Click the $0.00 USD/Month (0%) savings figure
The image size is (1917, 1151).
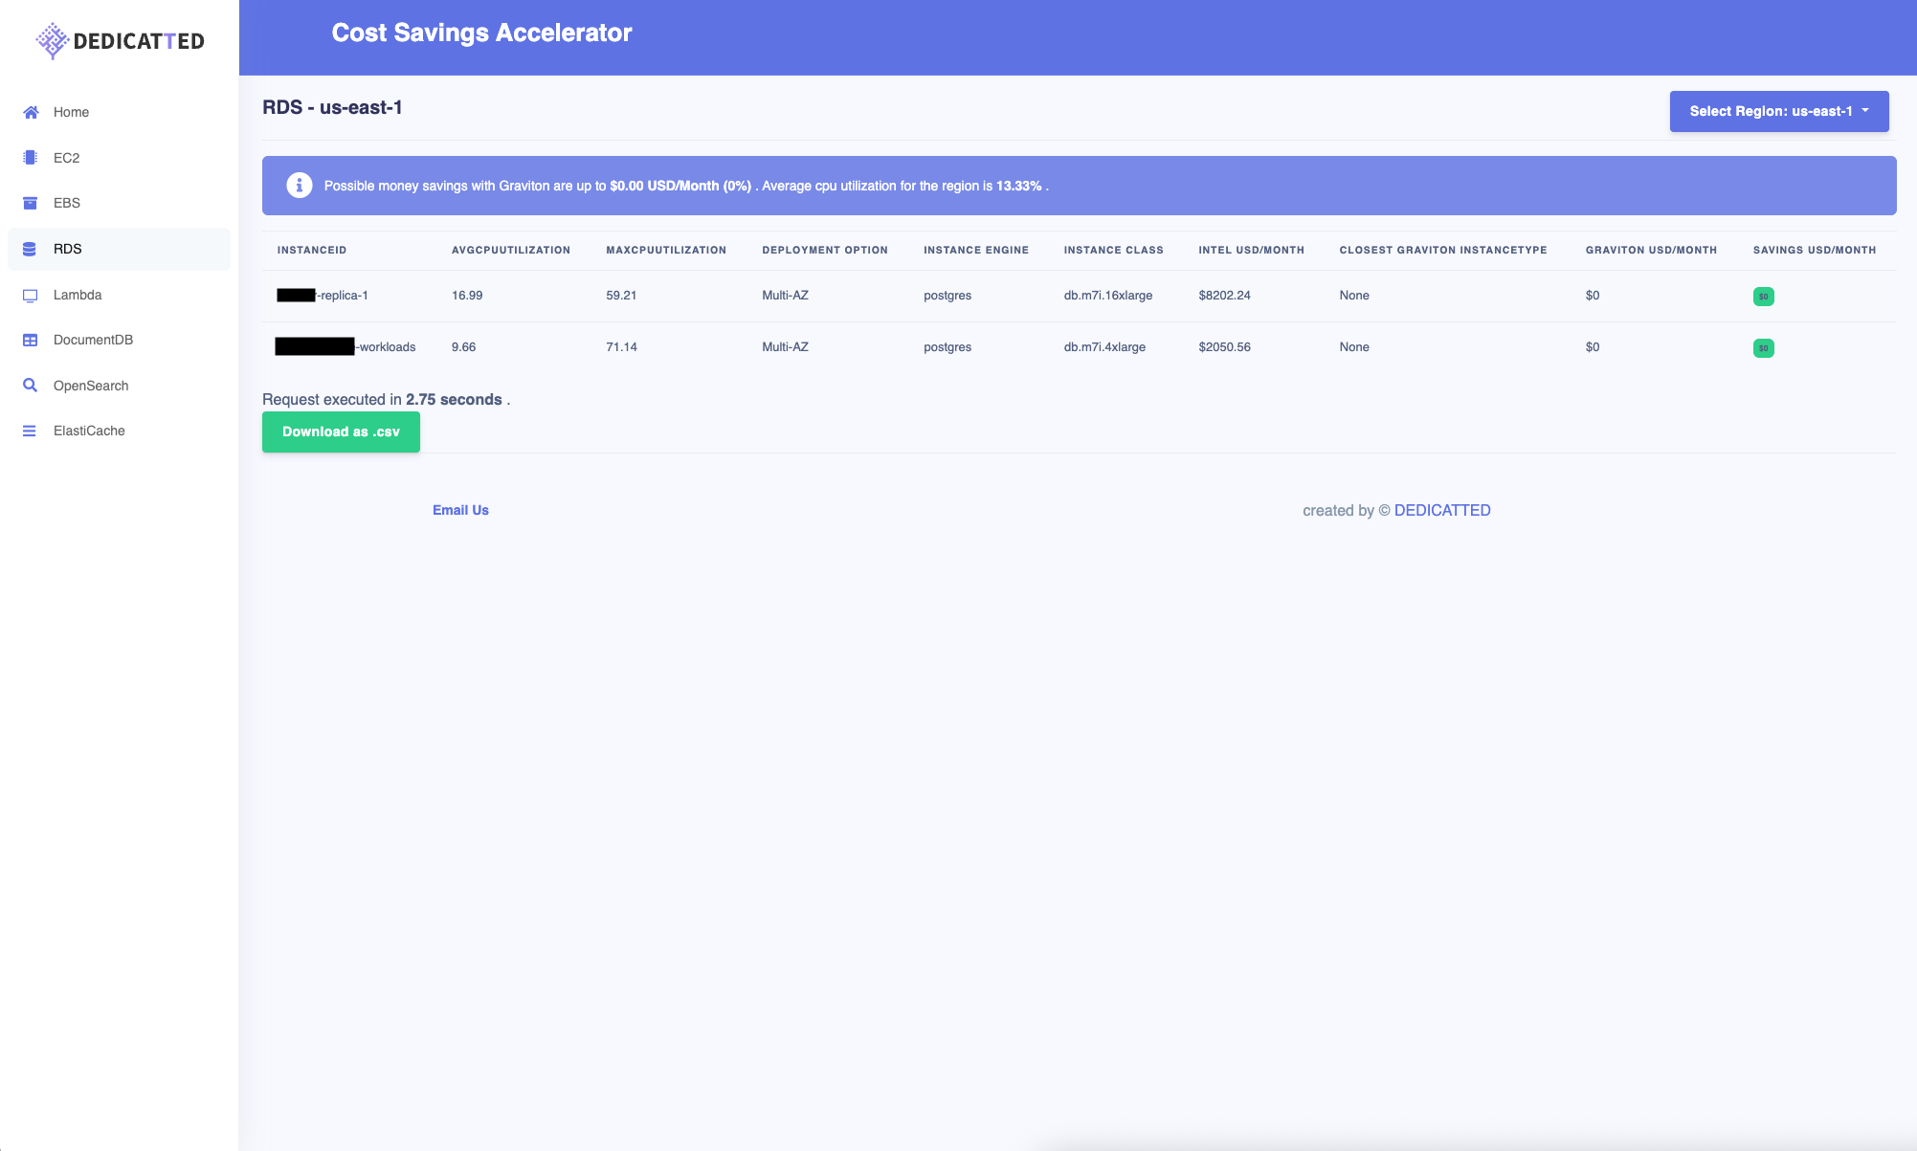[680, 186]
